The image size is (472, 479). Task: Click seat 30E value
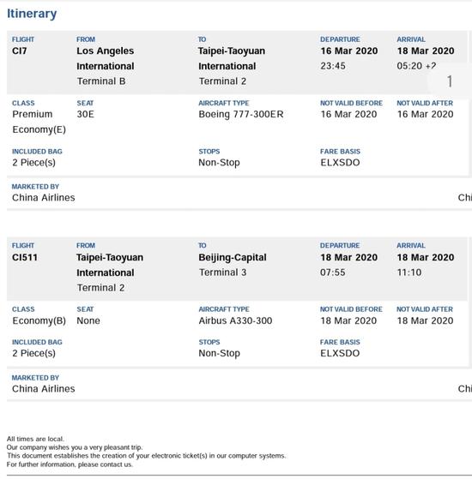click(x=85, y=114)
